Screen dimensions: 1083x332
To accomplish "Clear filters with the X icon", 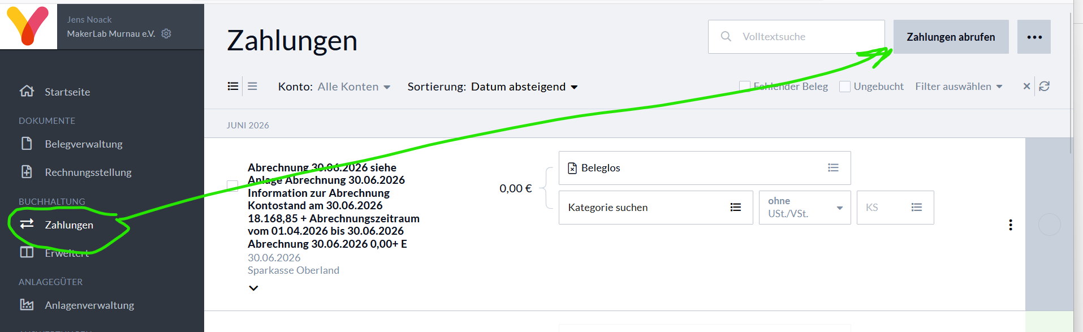I will click(x=1027, y=86).
